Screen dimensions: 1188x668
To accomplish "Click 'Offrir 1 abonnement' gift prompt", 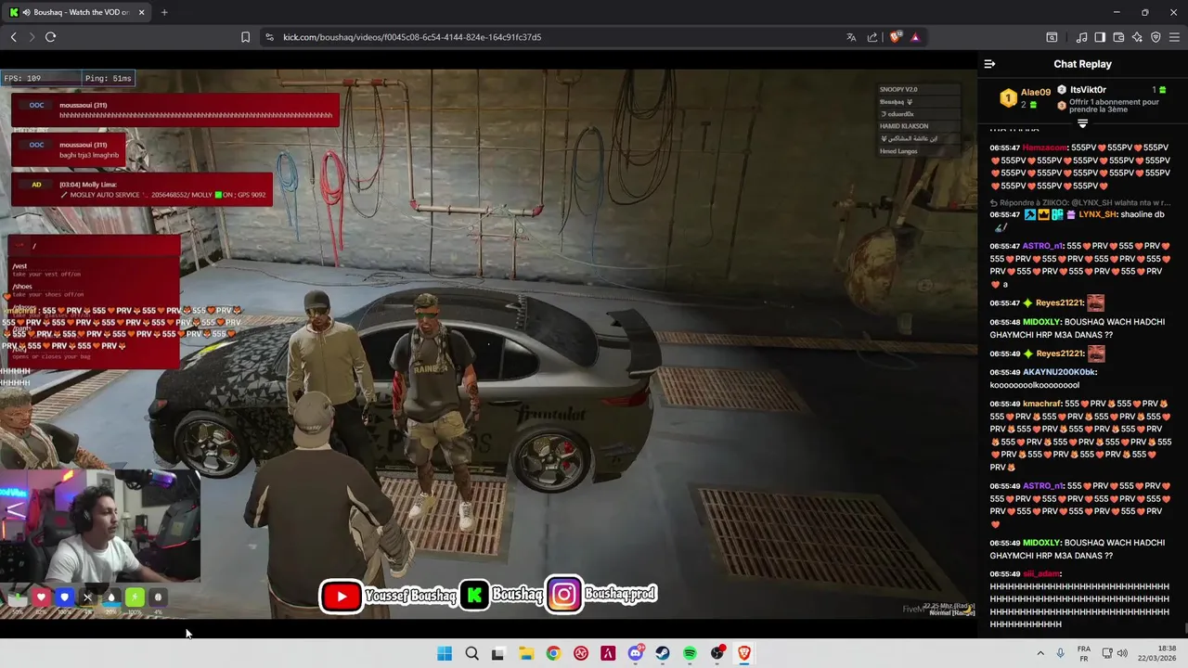I will click(x=1114, y=106).
